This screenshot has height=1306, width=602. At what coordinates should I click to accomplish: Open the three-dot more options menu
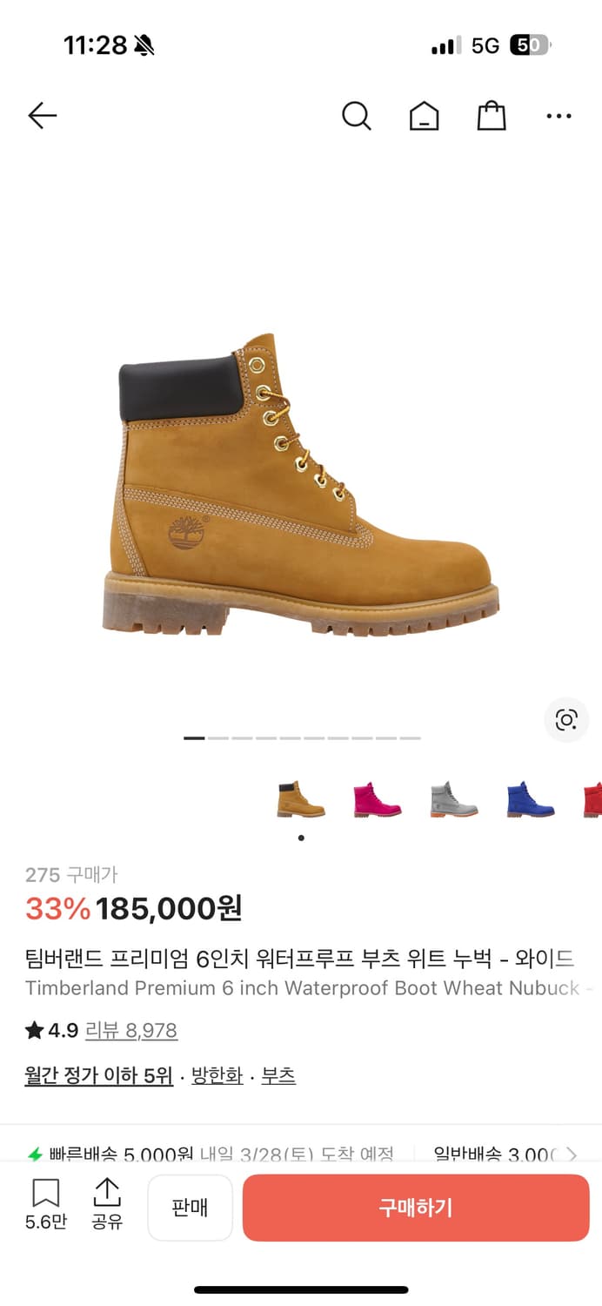click(x=559, y=116)
